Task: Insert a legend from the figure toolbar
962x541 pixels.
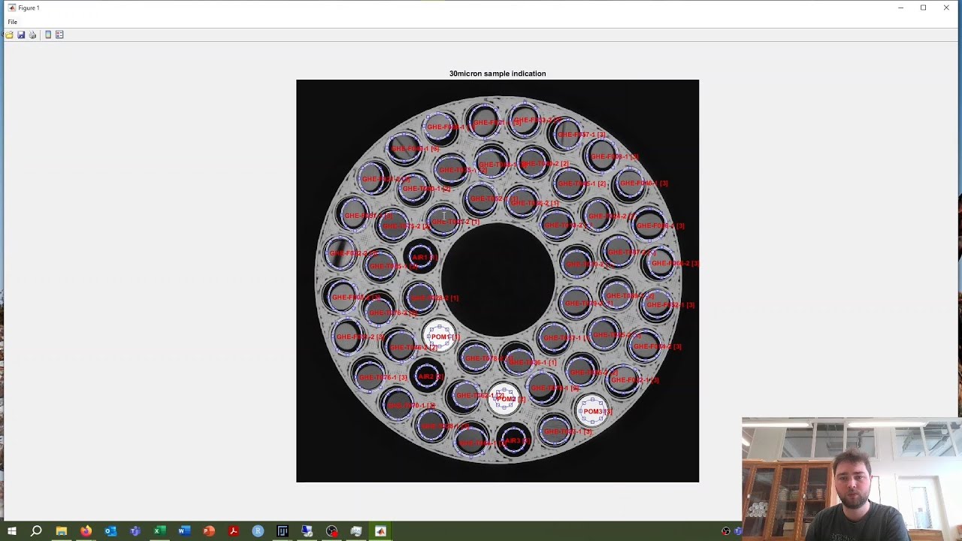Action: tap(59, 35)
